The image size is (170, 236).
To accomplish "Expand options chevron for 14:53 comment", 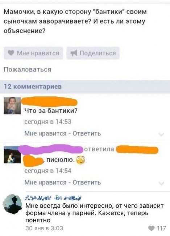I will point(161,134).
